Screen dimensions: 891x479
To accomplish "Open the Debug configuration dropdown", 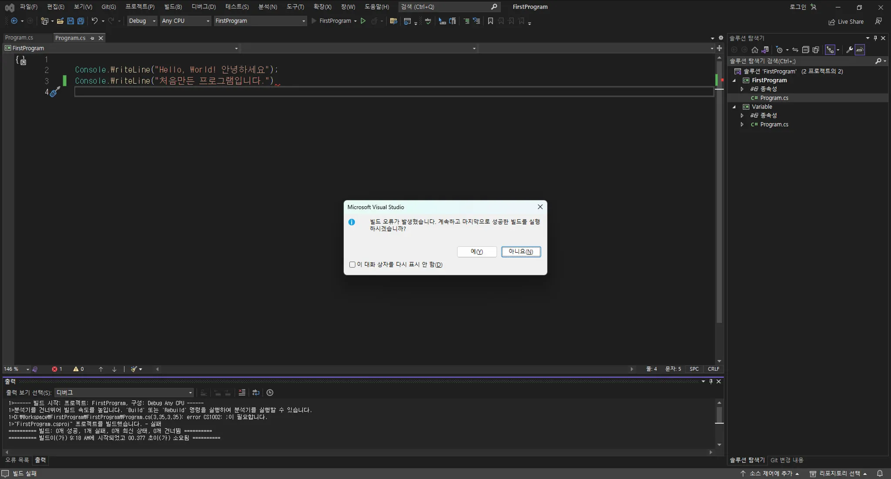I will click(142, 21).
